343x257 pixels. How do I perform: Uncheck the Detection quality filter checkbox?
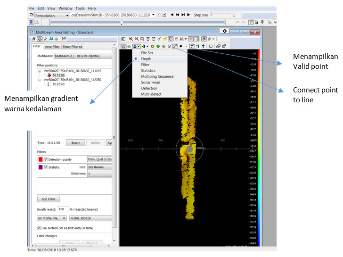(46, 159)
